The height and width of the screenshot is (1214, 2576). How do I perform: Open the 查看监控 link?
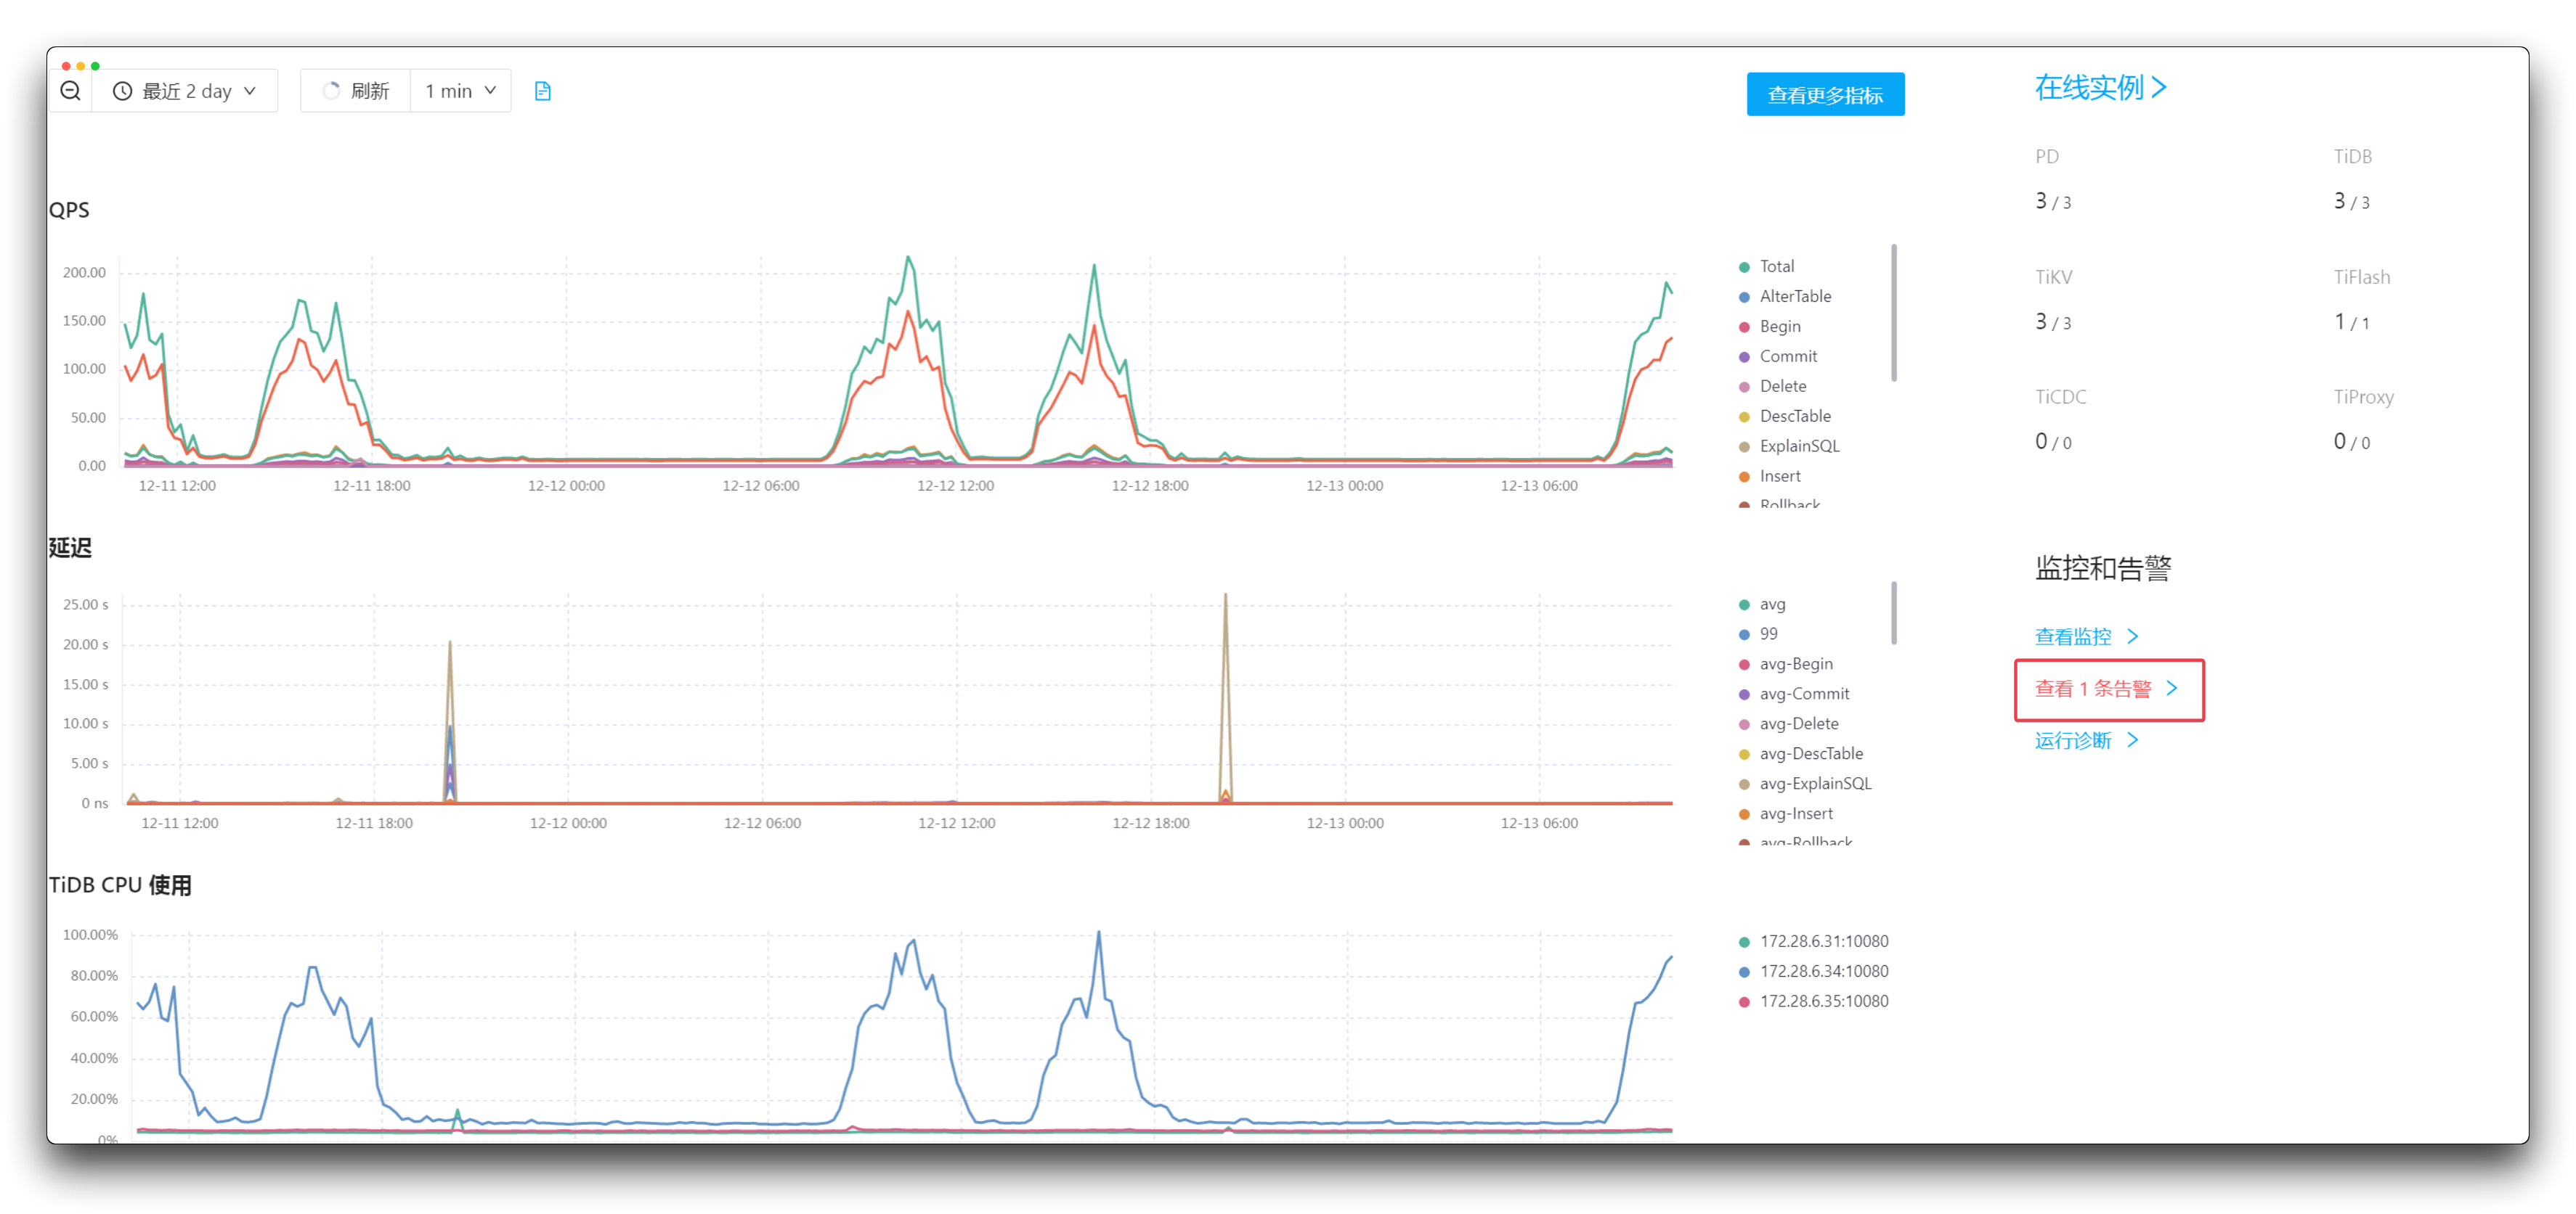[2073, 636]
